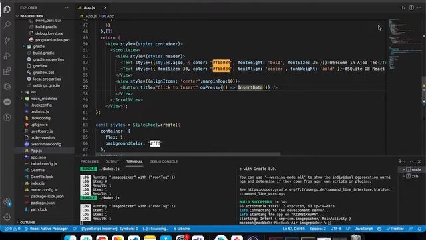Click the #fbb034 color swatch on line 54
Image resolution: width=426 pixels, height=240 pixels.
(222, 69)
